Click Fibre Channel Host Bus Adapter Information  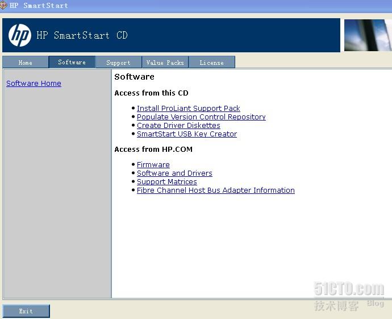[216, 190]
